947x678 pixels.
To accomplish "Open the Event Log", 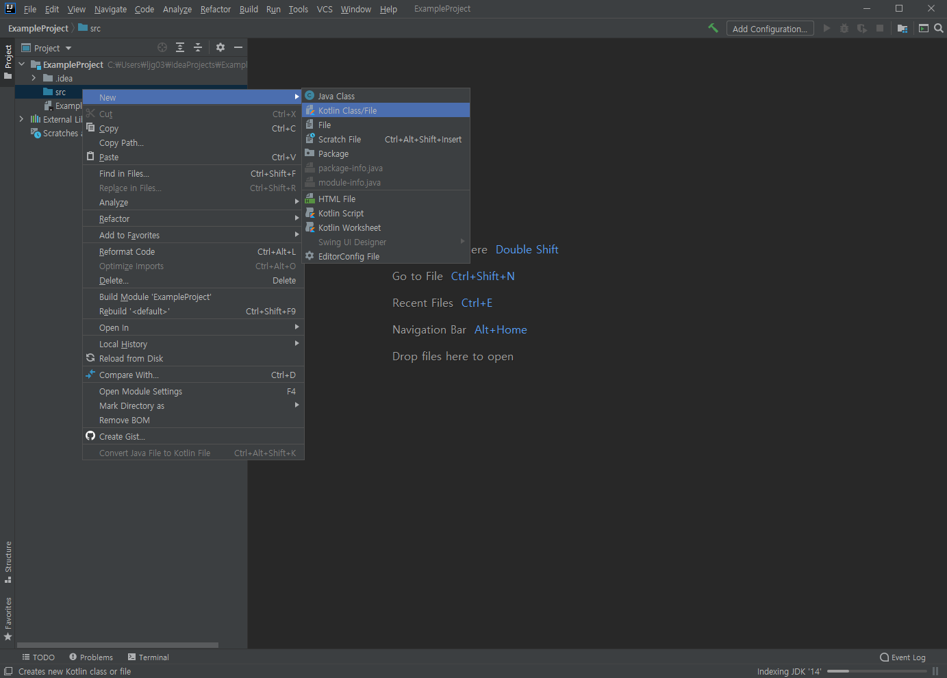I will pos(902,657).
